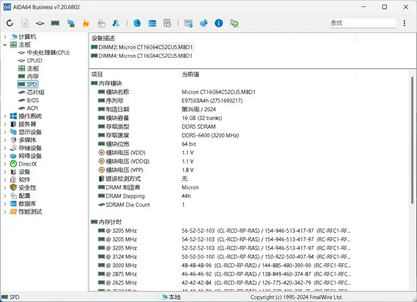
Task: Open 设备 in the tree
Action: (x=20, y=172)
